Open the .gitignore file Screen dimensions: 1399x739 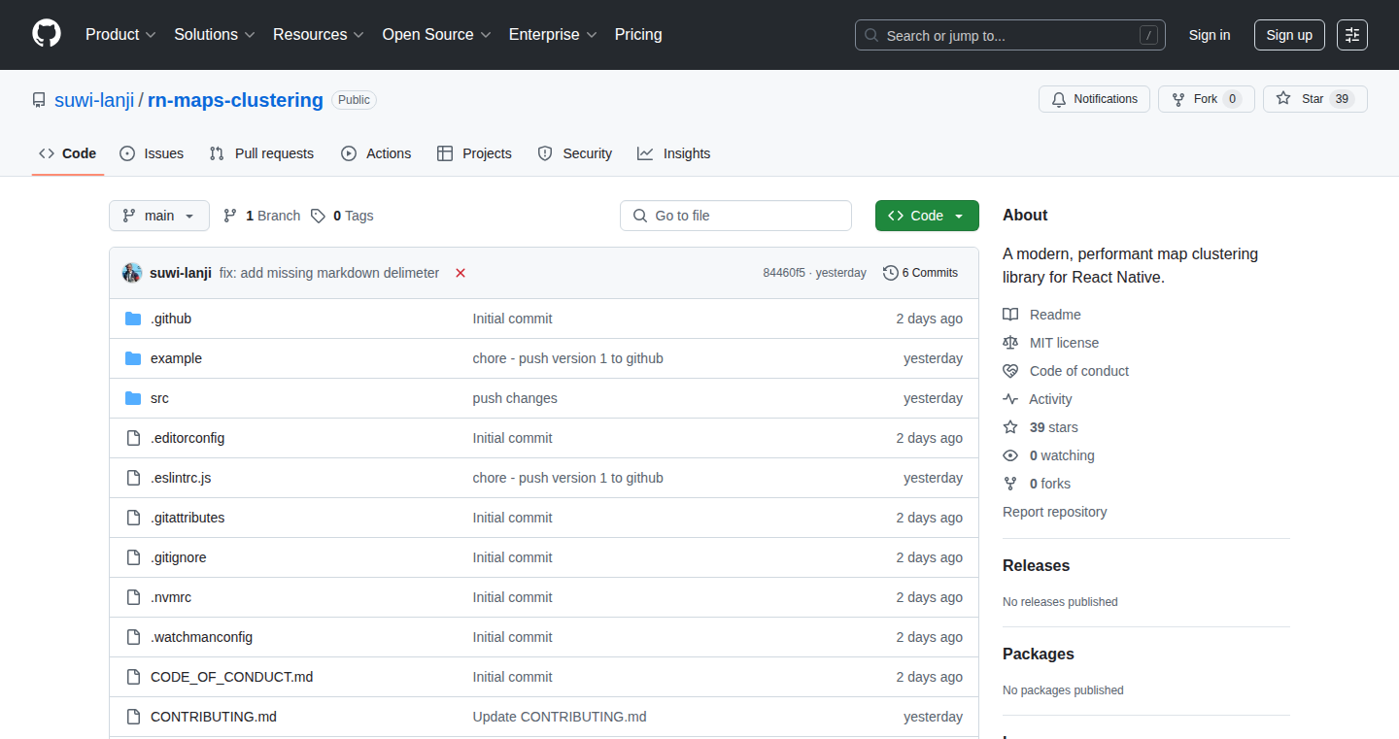(x=178, y=557)
